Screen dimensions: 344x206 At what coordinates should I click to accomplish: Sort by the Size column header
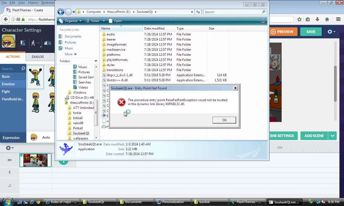(218, 28)
